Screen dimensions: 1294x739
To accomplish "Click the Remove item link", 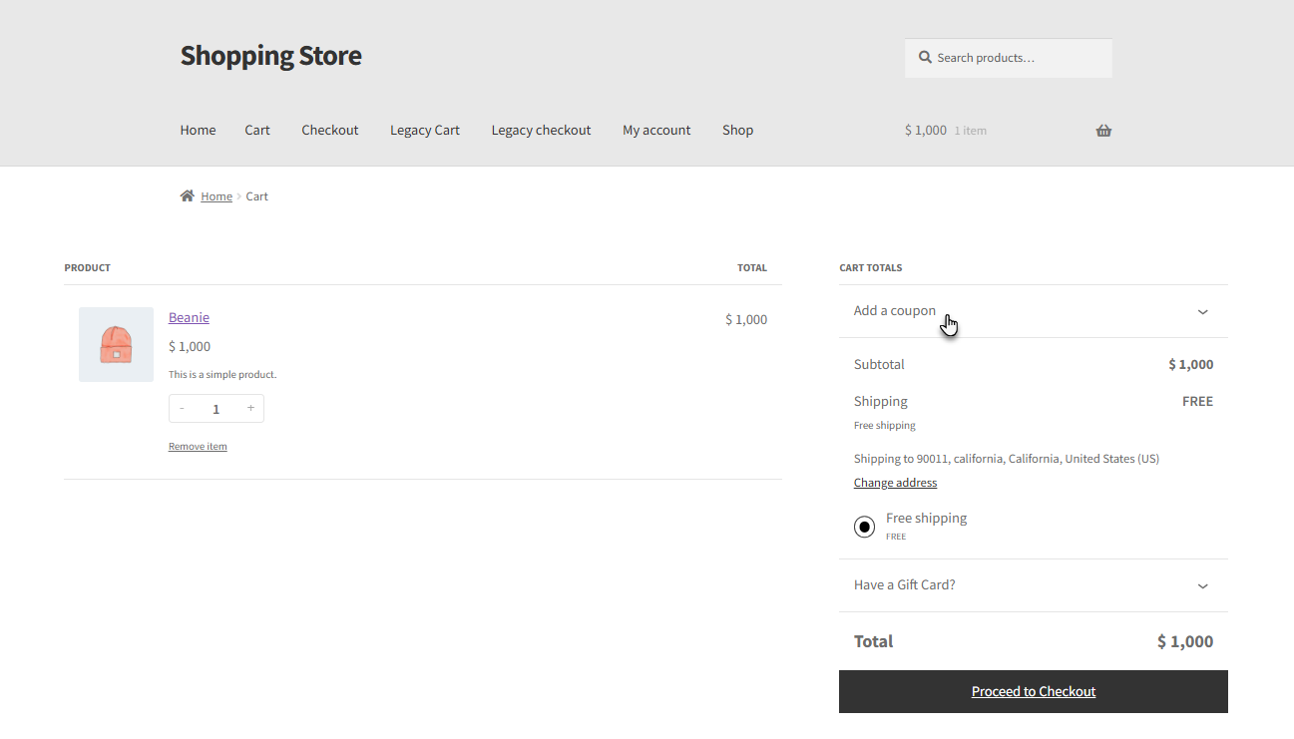I will point(198,447).
